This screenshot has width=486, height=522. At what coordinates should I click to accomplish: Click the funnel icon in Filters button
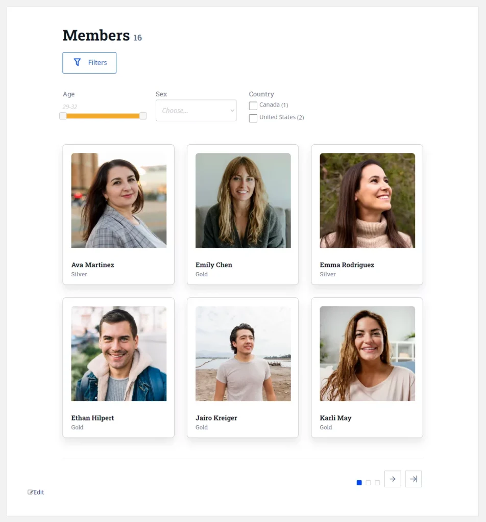point(77,62)
